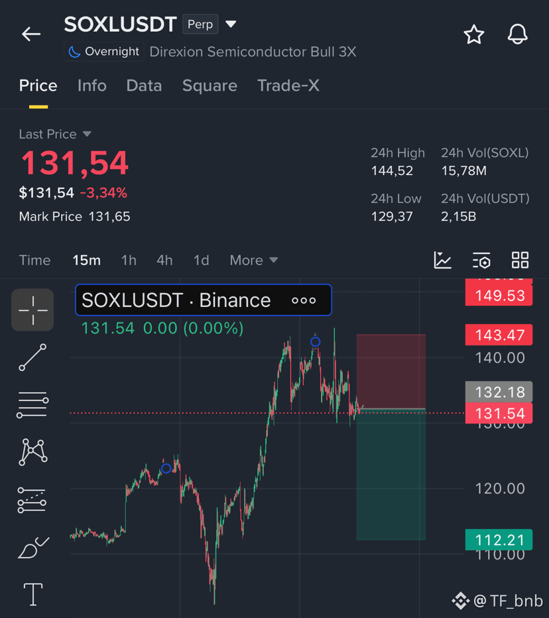Click the 24h High value 144,52
Screen dimensions: 549x618
tap(392, 170)
